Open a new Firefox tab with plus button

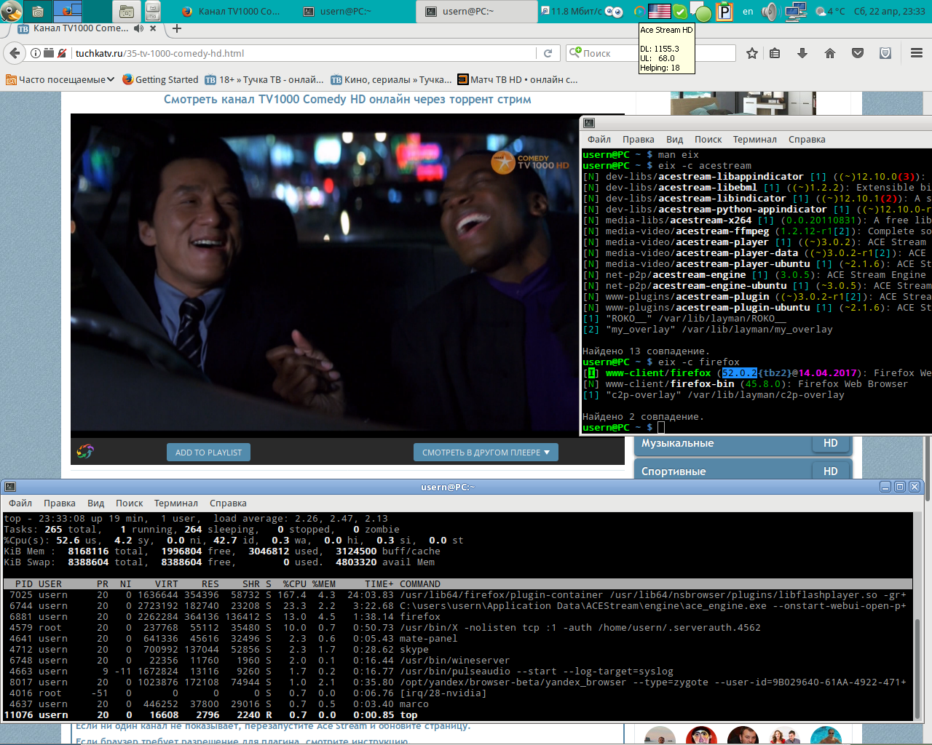[176, 28]
